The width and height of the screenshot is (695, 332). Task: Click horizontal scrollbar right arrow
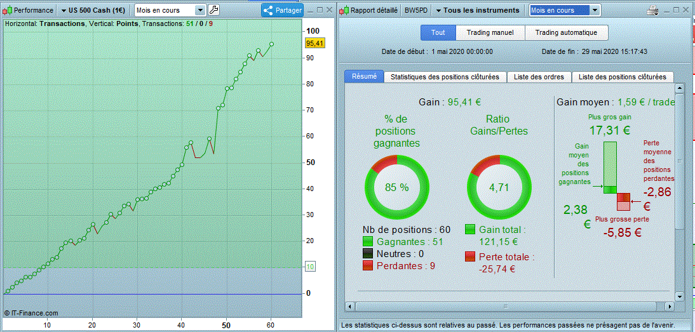coord(670,306)
